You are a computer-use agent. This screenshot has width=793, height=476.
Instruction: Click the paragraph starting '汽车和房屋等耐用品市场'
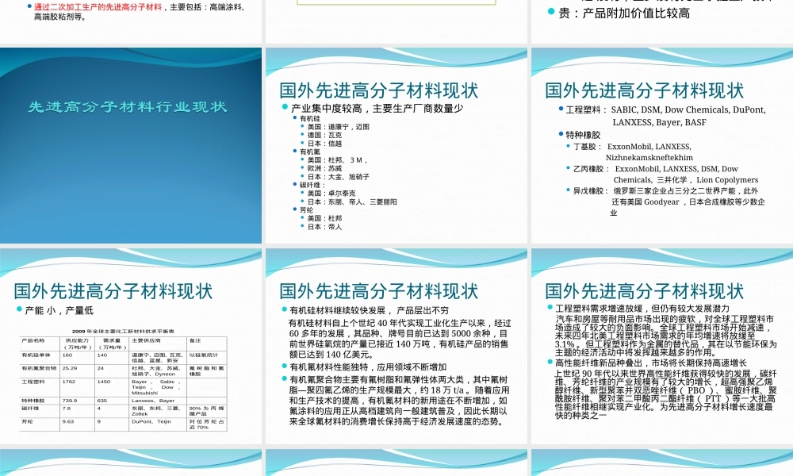coord(665,336)
